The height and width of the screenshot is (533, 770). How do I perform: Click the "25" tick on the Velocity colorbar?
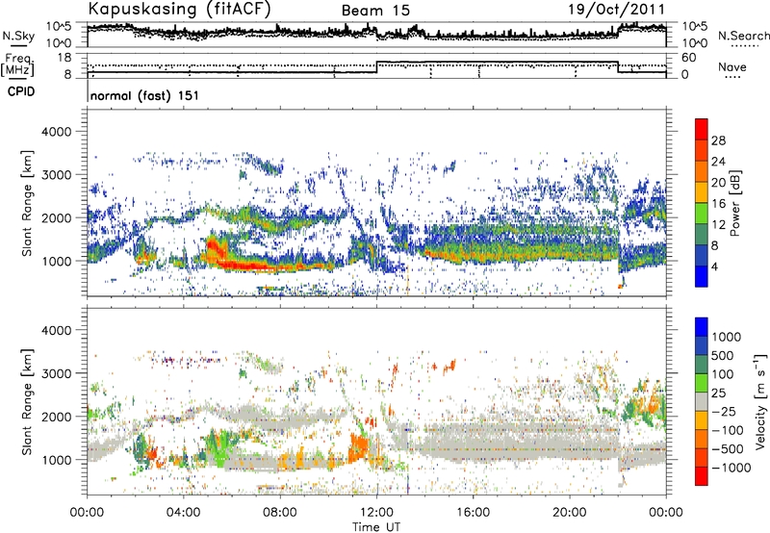pos(718,393)
